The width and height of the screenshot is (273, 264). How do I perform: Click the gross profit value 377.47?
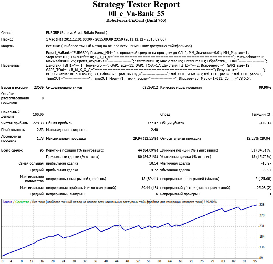coord(152,123)
